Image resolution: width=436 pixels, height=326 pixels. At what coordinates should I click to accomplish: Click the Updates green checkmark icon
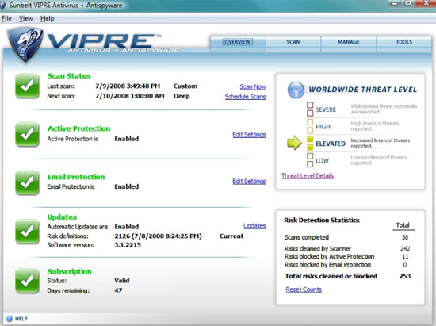27,232
